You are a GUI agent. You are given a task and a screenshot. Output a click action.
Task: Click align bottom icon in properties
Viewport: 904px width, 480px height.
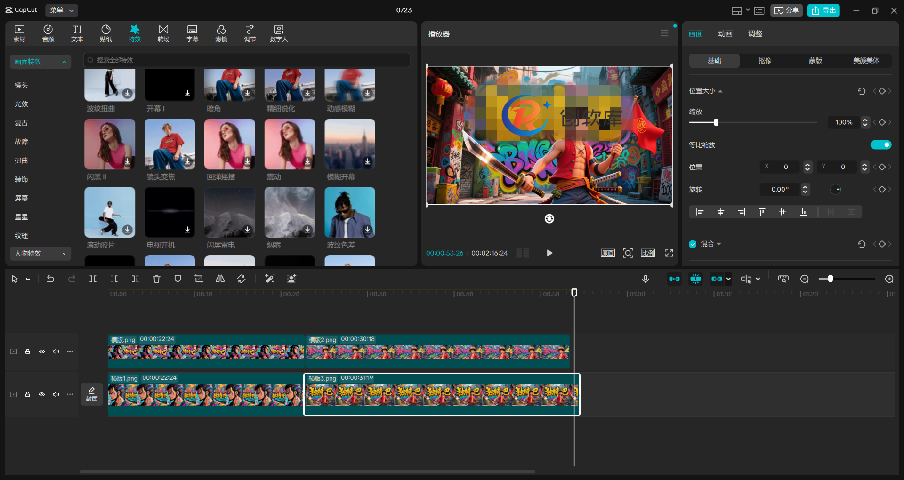click(x=803, y=212)
